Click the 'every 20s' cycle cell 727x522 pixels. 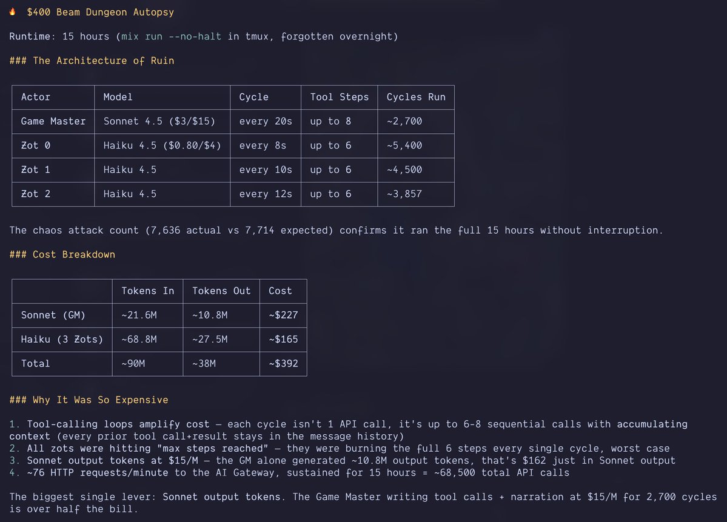click(x=266, y=121)
